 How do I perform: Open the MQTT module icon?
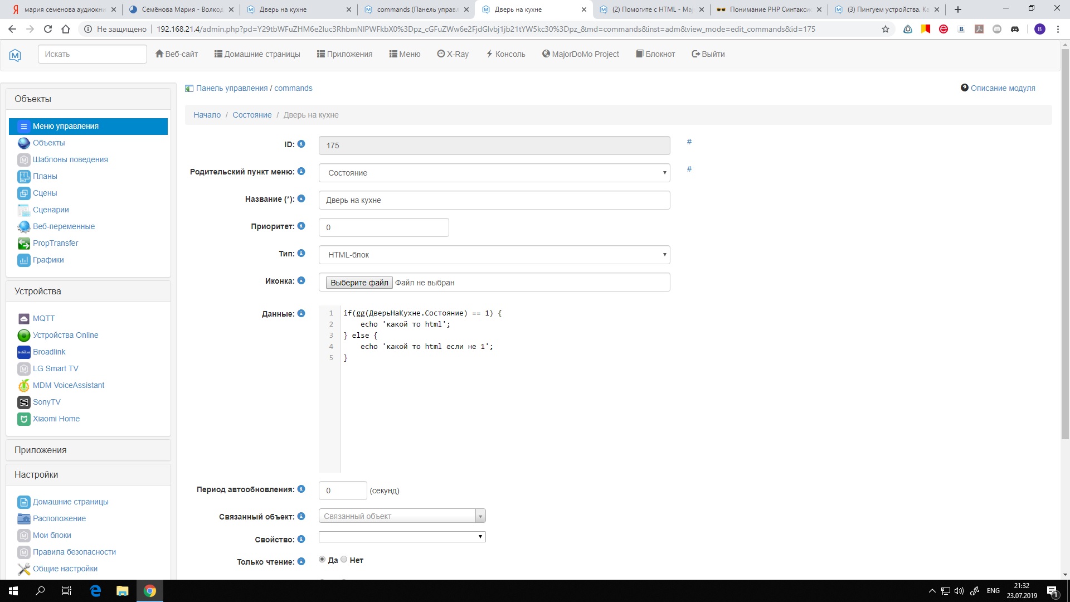pyautogui.click(x=23, y=319)
